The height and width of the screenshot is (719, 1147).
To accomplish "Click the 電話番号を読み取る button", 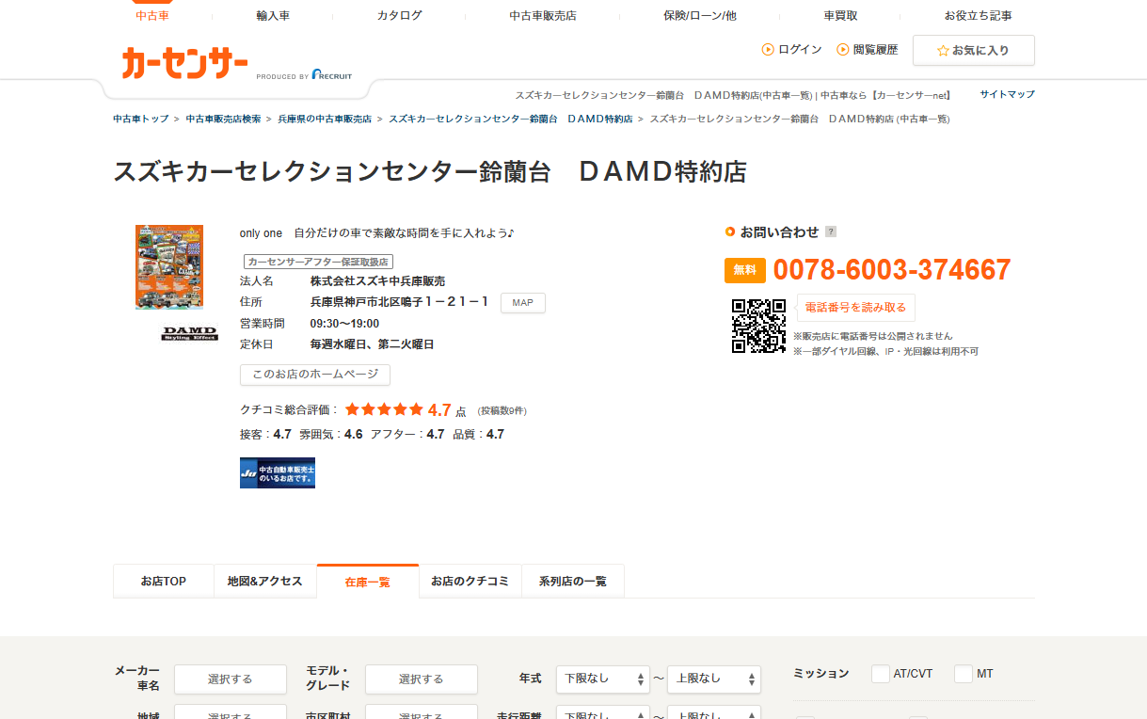I will (856, 308).
